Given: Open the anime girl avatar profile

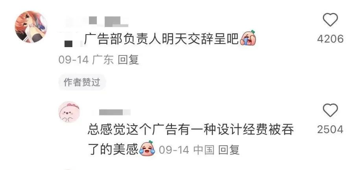Looking at the screenshot, I should (31, 27).
